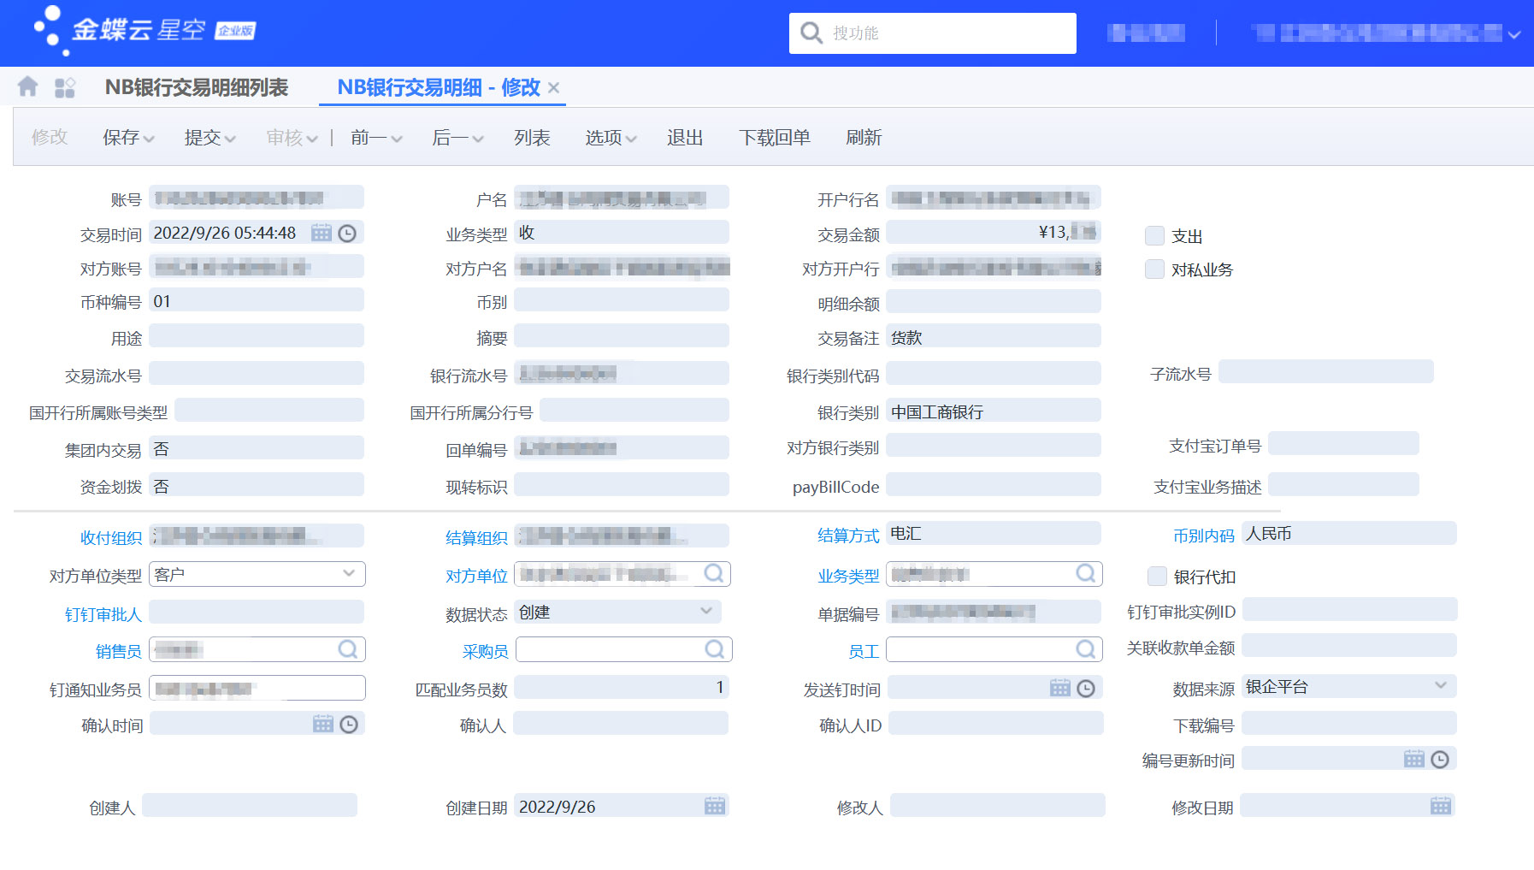
Task: Click the 下载回单 toolbar button
Action: [774, 138]
